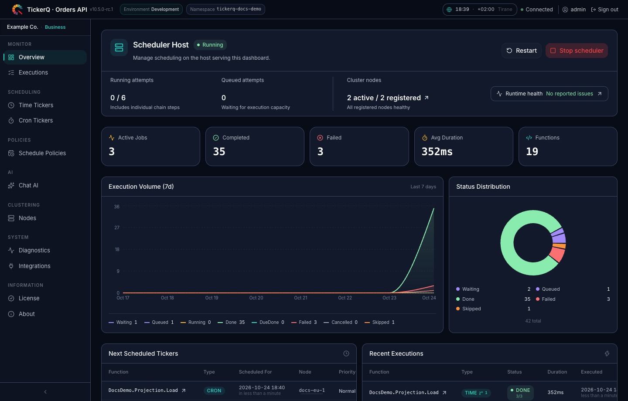
Task: Open DocsDemo.Projection.Load in Next Scheduled Tickers
Action: coord(147,391)
